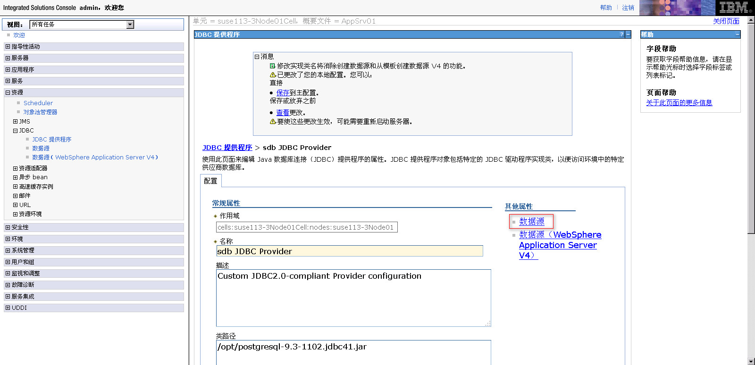The image size is (755, 365).
Task: Expand 监视和调整 section
Action: click(8, 274)
